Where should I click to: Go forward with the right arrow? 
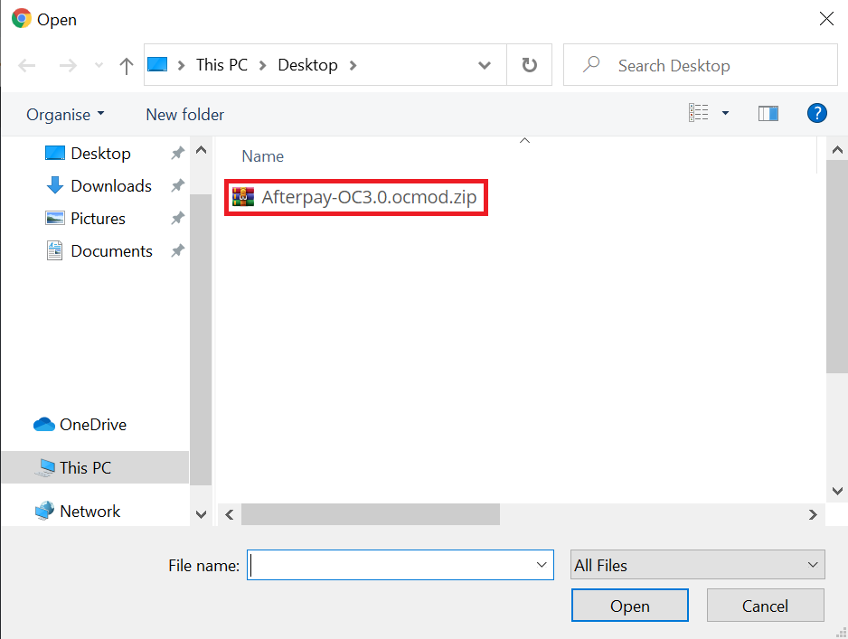[x=68, y=65]
